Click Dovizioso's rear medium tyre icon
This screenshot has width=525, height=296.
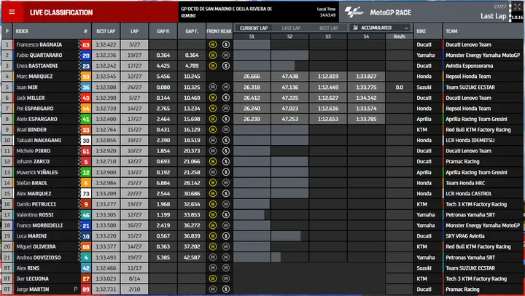pos(226,257)
